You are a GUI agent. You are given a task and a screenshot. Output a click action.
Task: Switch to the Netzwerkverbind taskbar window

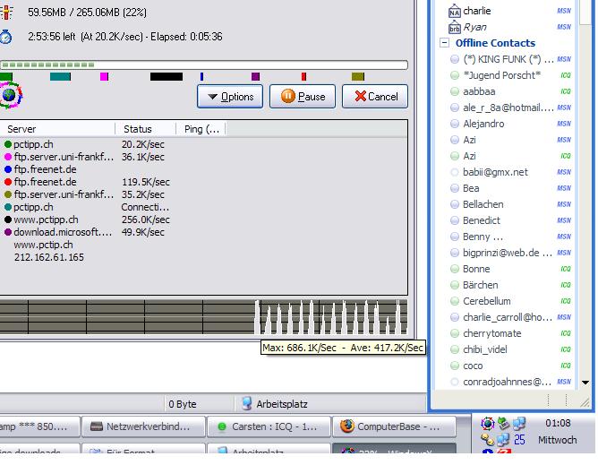tap(143, 426)
